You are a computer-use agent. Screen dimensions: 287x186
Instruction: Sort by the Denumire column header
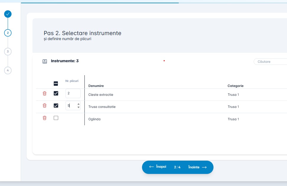96,86
